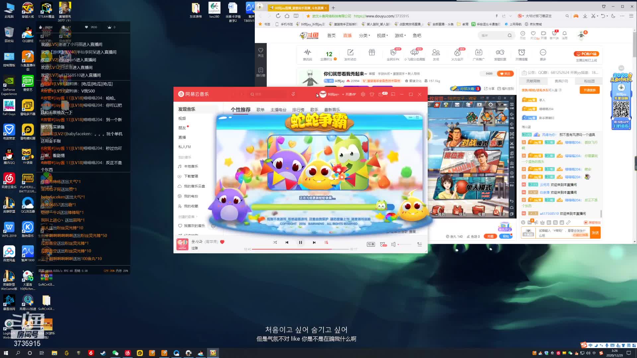Skip to the next track in NetEase Music
The height and width of the screenshot is (358, 637).
314,242
